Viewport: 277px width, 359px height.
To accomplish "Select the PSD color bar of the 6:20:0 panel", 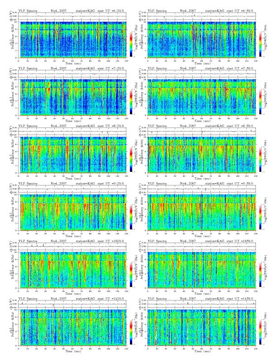I will [x=131, y=44].
